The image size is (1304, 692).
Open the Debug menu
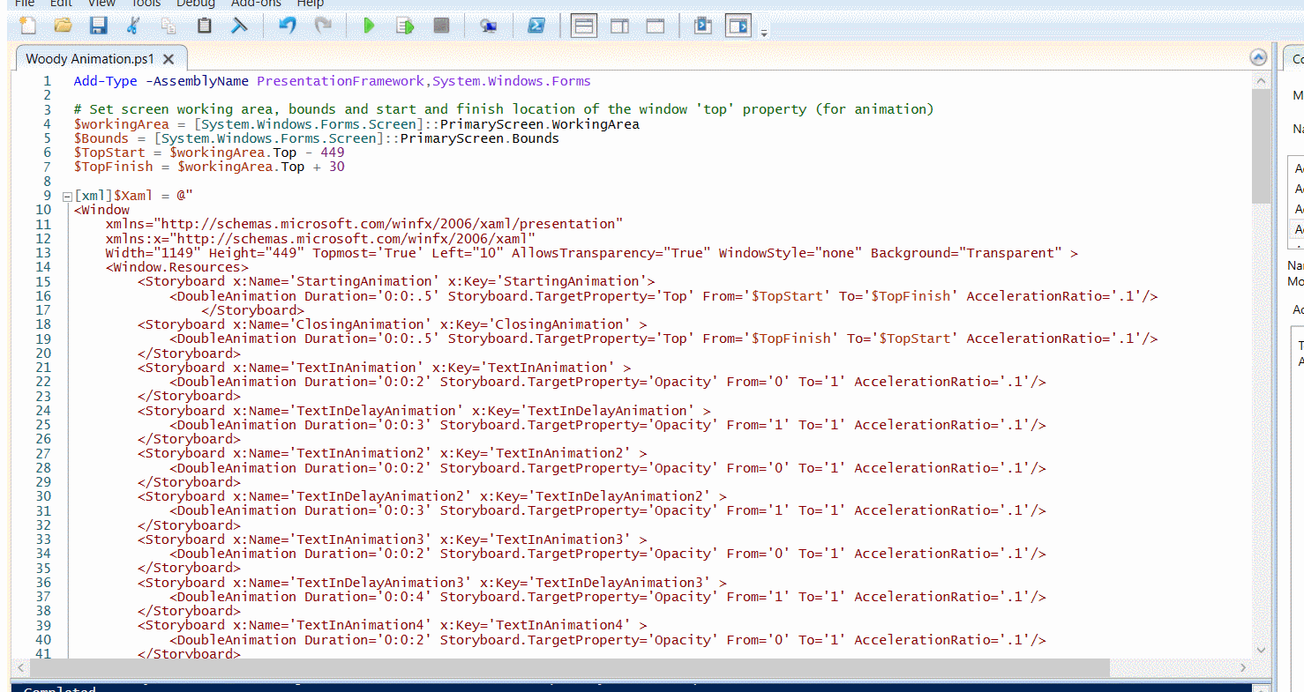click(x=195, y=4)
